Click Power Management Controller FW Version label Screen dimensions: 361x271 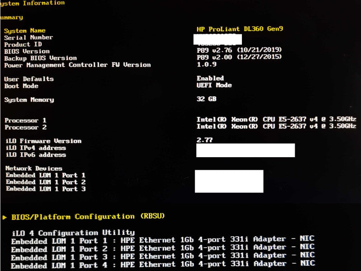tap(77, 65)
